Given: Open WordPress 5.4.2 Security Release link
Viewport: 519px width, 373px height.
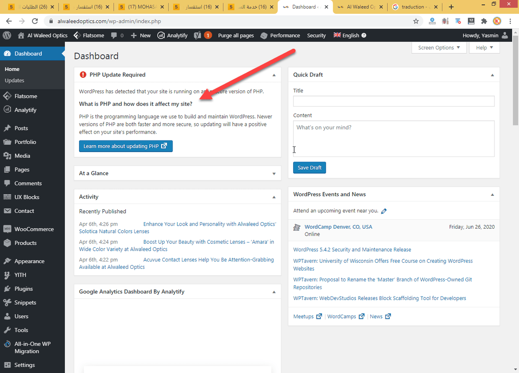Looking at the screenshot, I should click(x=352, y=249).
